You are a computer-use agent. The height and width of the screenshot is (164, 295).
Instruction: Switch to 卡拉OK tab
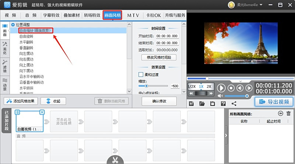pos(153,15)
